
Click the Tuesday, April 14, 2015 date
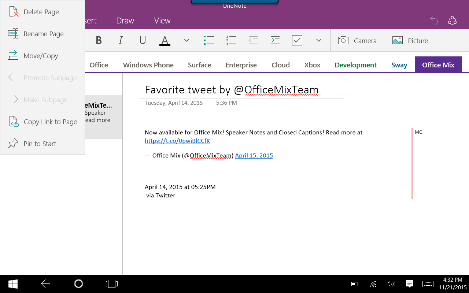coord(174,103)
